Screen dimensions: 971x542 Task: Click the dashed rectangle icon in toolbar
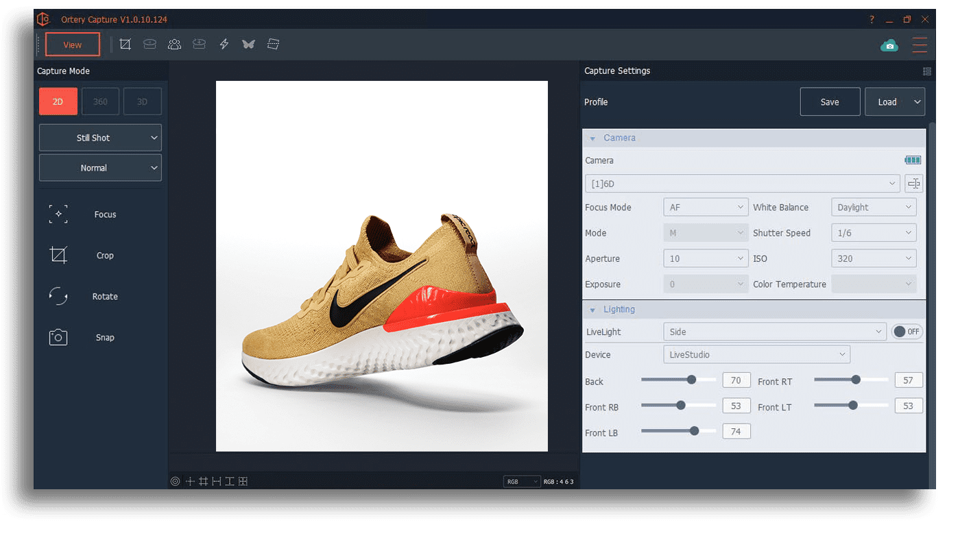pos(273,45)
